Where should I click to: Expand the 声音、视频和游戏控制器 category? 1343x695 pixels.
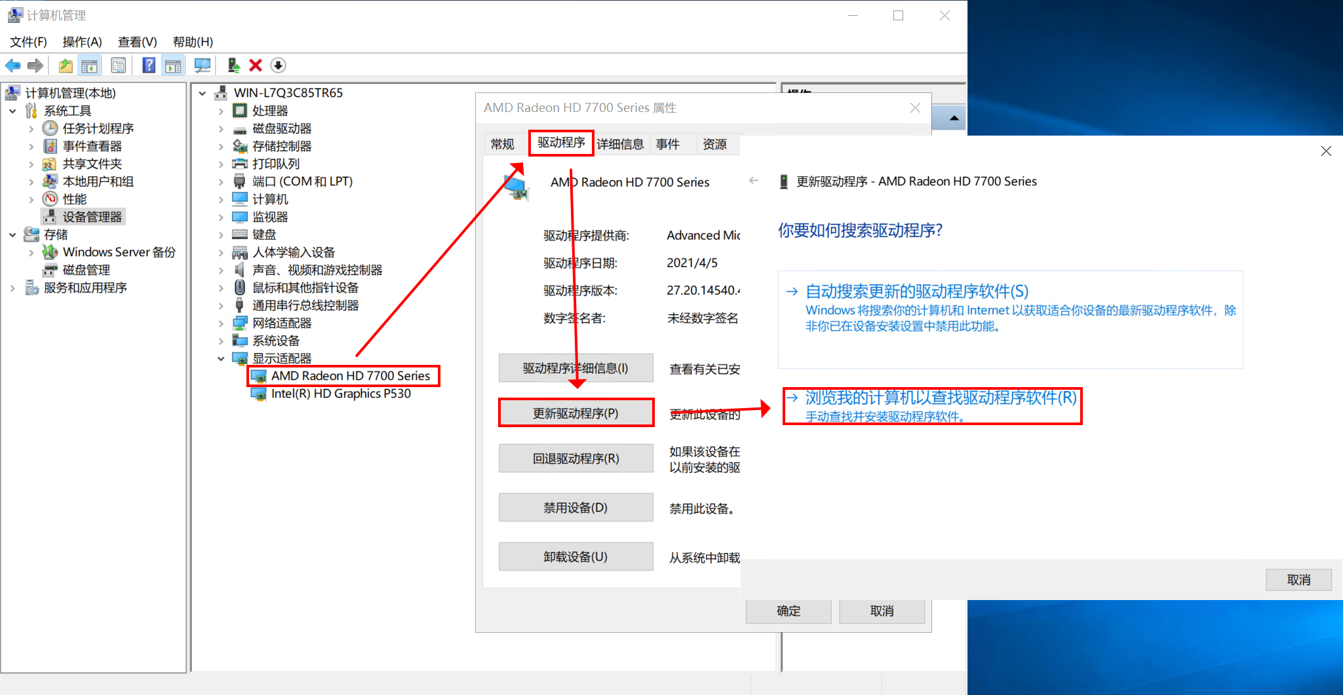point(221,270)
